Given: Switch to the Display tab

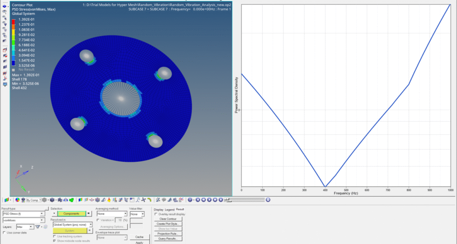Looking at the screenshot, I should coord(158,209).
